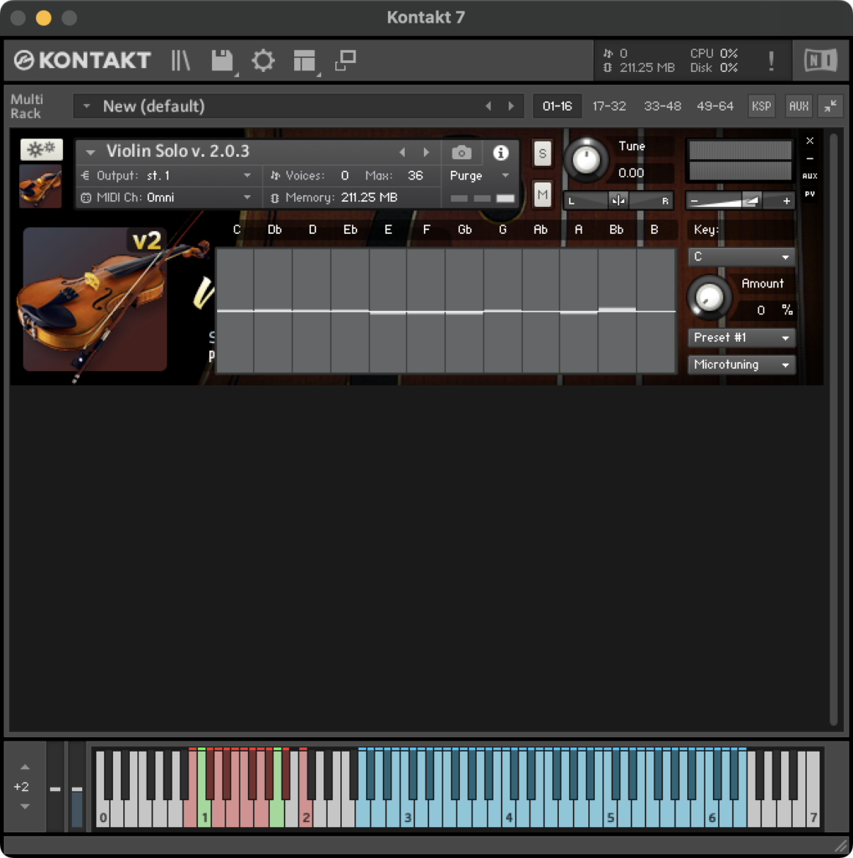Image resolution: width=853 pixels, height=858 pixels.
Task: Shift keyboard octave up arrow
Action: point(24,768)
